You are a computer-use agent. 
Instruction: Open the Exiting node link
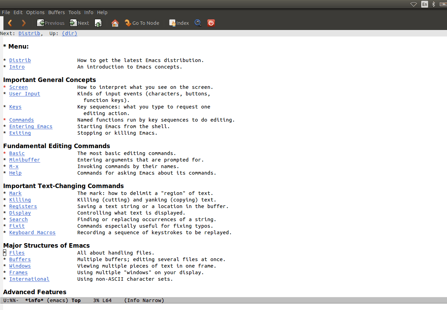[20, 133]
